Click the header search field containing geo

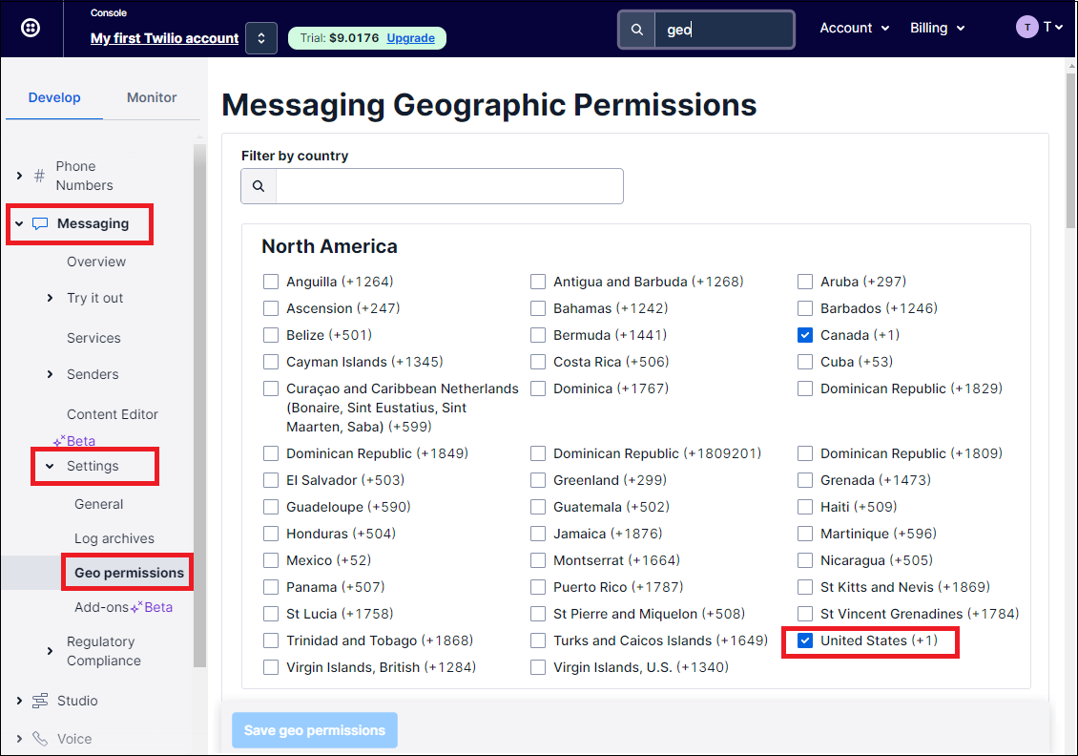coord(724,30)
